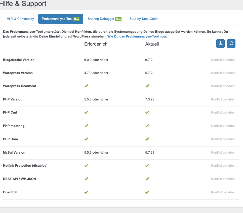
Task: Click the current MySql value '5.7.33'
Action: 150,153
